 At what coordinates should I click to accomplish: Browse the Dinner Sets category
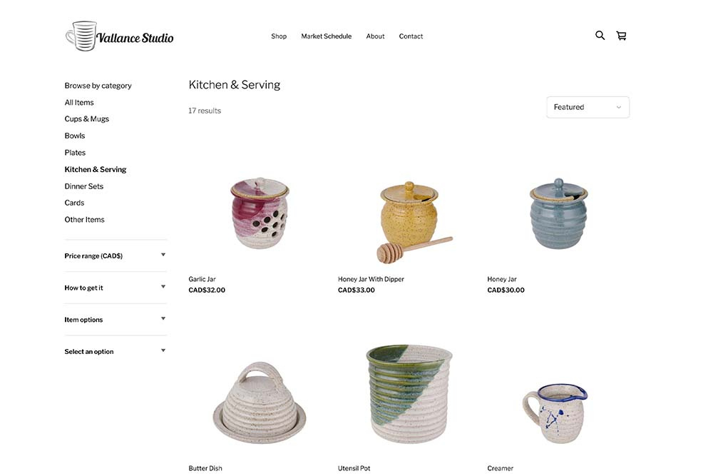pos(84,186)
